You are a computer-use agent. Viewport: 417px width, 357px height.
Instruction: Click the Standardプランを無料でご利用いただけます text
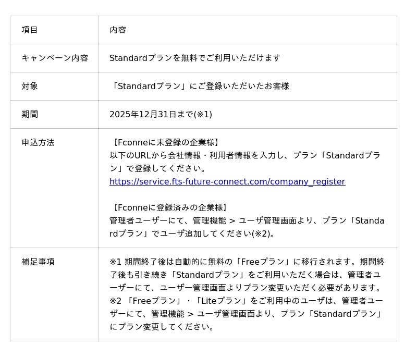(x=195, y=58)
